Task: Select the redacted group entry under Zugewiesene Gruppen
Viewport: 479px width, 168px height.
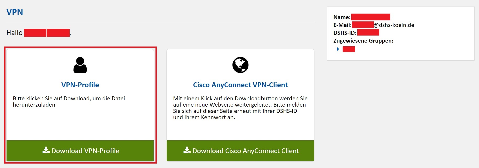Action: pyautogui.click(x=349, y=49)
